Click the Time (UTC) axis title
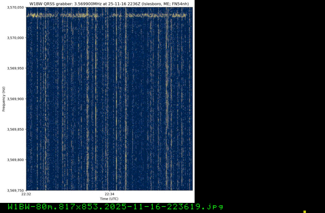325x213 pixels. [109, 199]
